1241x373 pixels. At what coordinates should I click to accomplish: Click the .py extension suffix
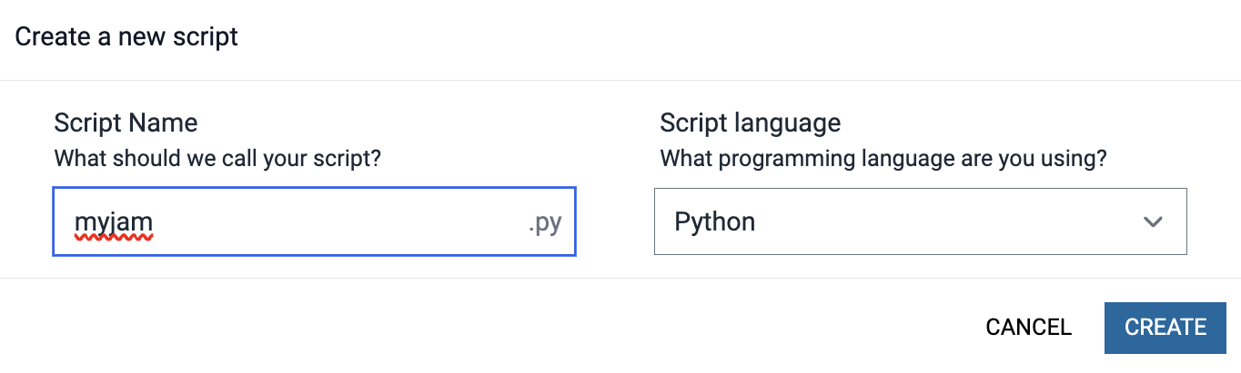(544, 222)
